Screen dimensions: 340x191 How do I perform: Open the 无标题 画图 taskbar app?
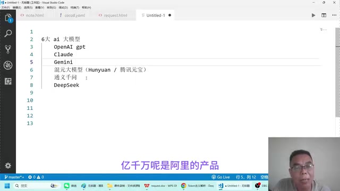pyautogui.click(x=92, y=186)
